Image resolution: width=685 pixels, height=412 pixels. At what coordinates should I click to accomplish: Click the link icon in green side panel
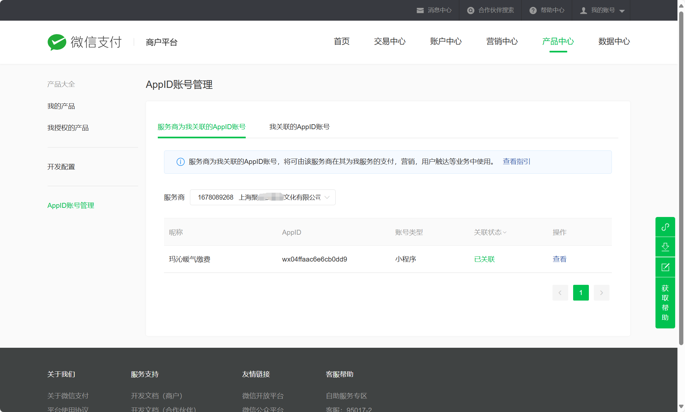pos(665,227)
